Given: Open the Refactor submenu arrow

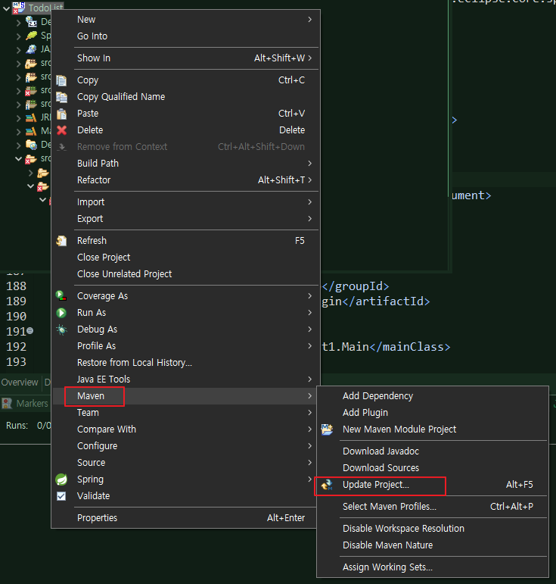Looking at the screenshot, I should tap(310, 180).
